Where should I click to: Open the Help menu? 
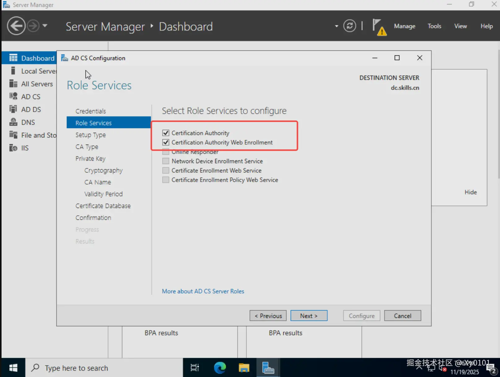[487, 26]
